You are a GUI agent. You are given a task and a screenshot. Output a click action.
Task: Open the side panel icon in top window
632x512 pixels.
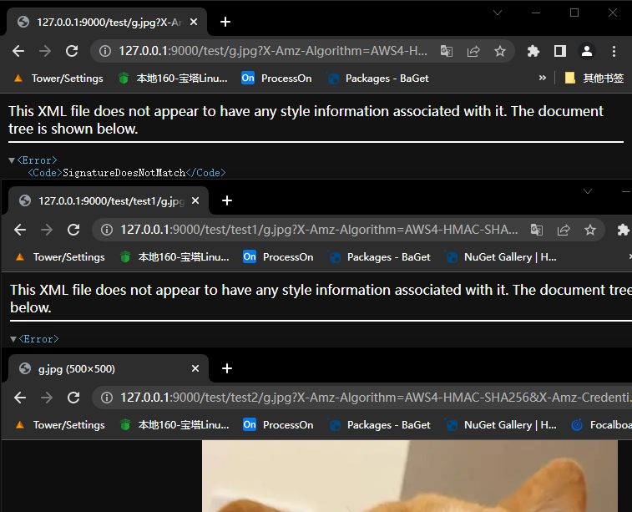pyautogui.click(x=560, y=51)
